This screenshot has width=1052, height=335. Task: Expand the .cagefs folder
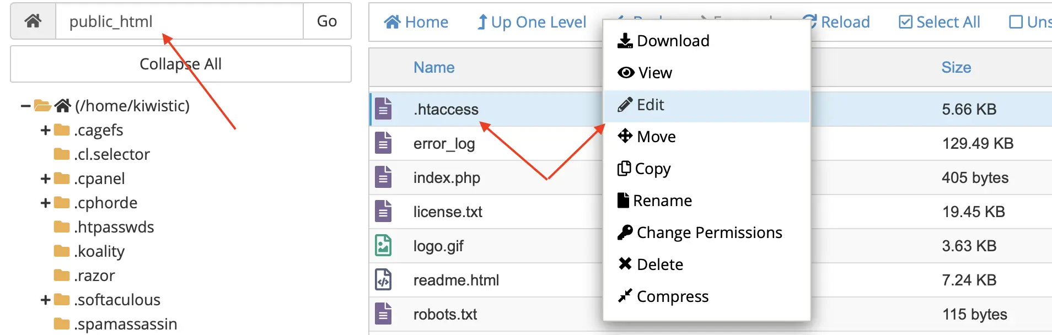pyautogui.click(x=45, y=130)
